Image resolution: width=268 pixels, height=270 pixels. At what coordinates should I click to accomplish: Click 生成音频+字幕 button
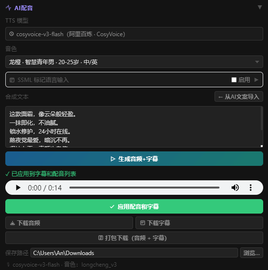click(134, 159)
